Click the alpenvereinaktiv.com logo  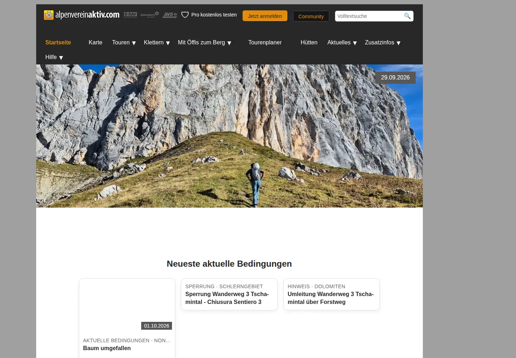[x=82, y=15]
